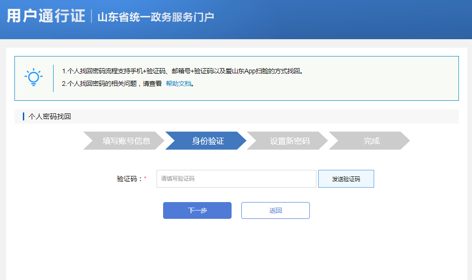
Task: Click the red required asterisk
Action: [x=145, y=179]
